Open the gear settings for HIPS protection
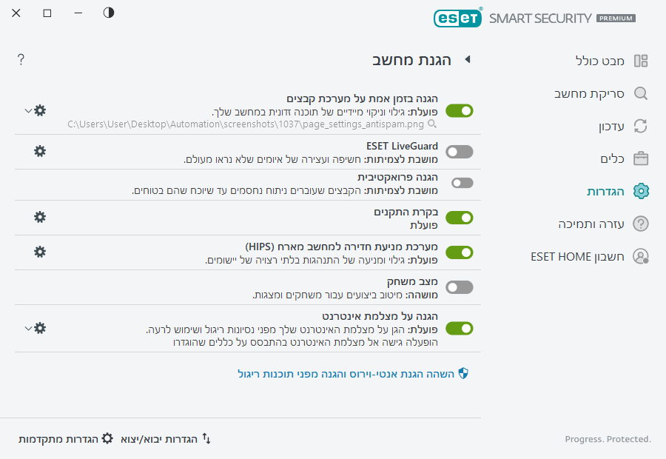 pyautogui.click(x=40, y=252)
